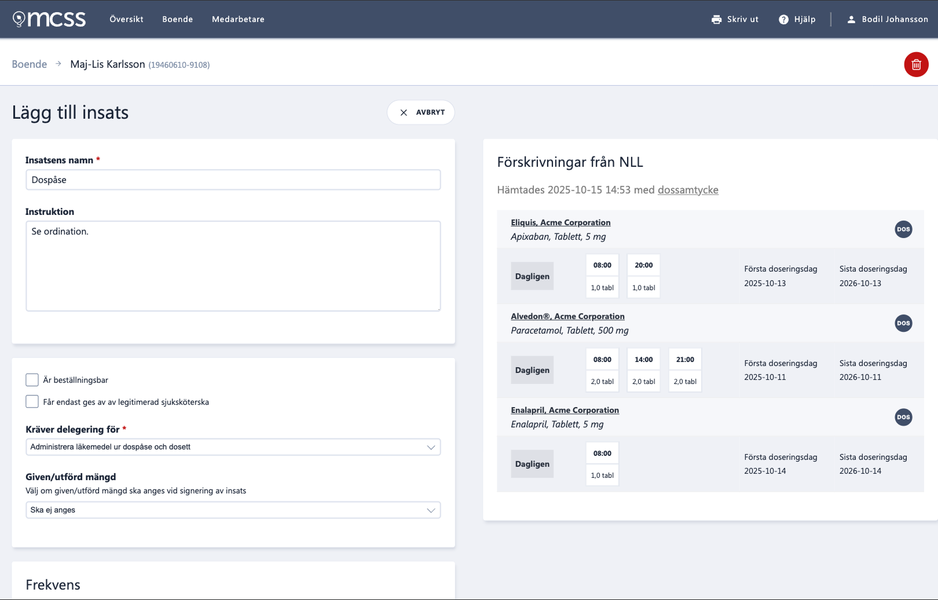Viewport: 938px width, 600px height.
Task: Click the Insatsens namn input field
Action: [x=233, y=180]
